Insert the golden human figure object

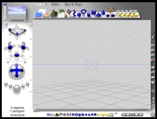(x=111, y=10)
